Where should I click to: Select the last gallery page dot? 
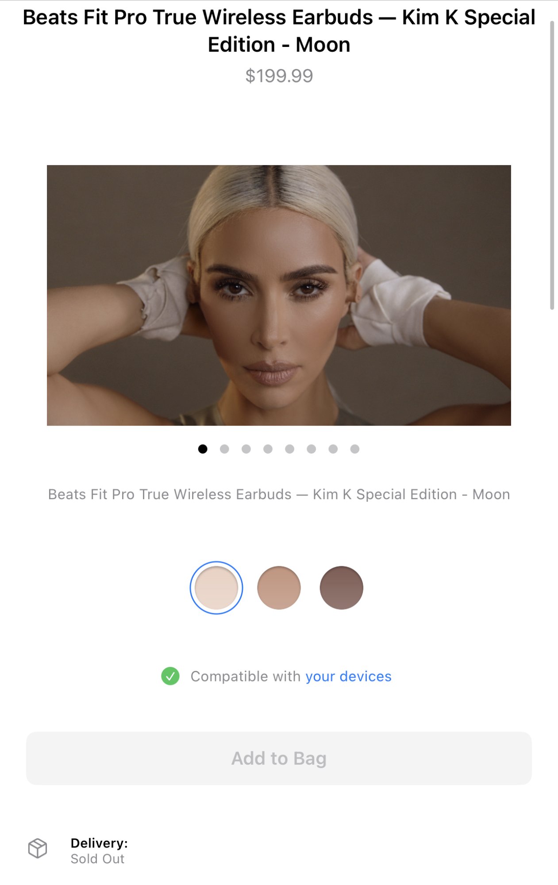[x=355, y=449]
